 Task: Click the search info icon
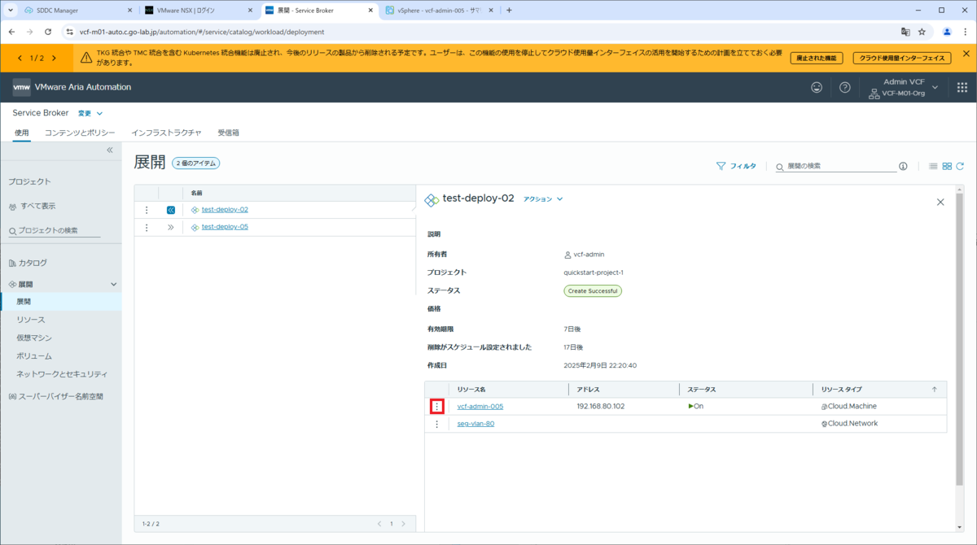point(903,166)
